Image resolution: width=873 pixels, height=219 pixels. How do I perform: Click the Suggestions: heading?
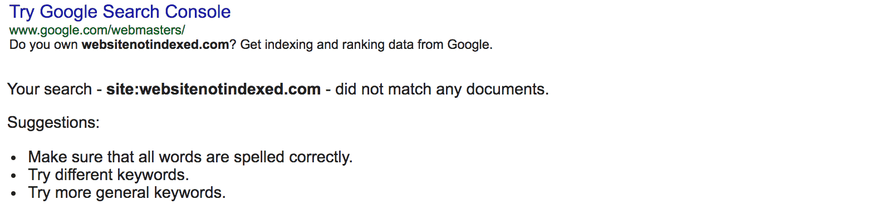pos(53,123)
